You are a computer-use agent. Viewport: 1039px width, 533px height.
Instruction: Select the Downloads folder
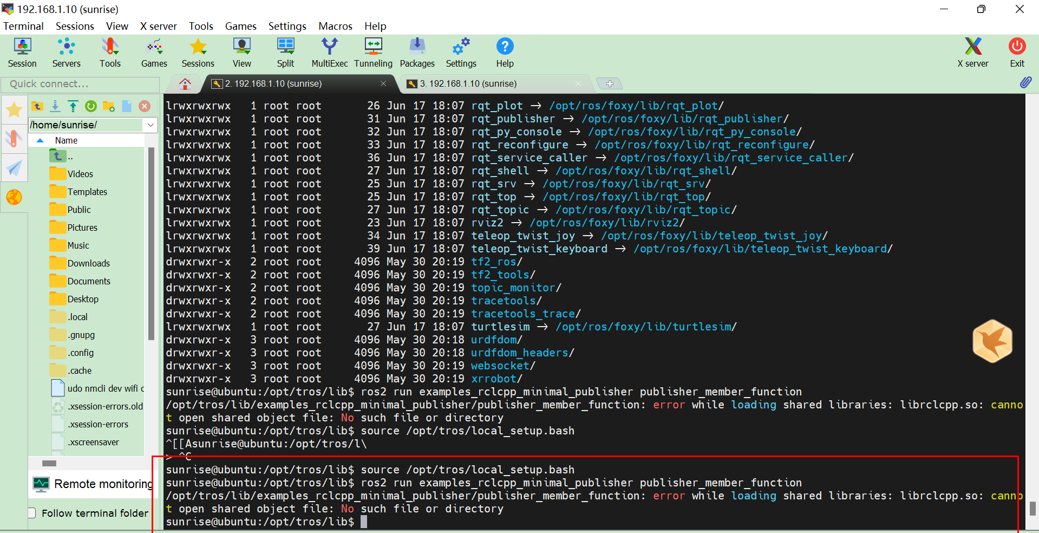[80, 263]
